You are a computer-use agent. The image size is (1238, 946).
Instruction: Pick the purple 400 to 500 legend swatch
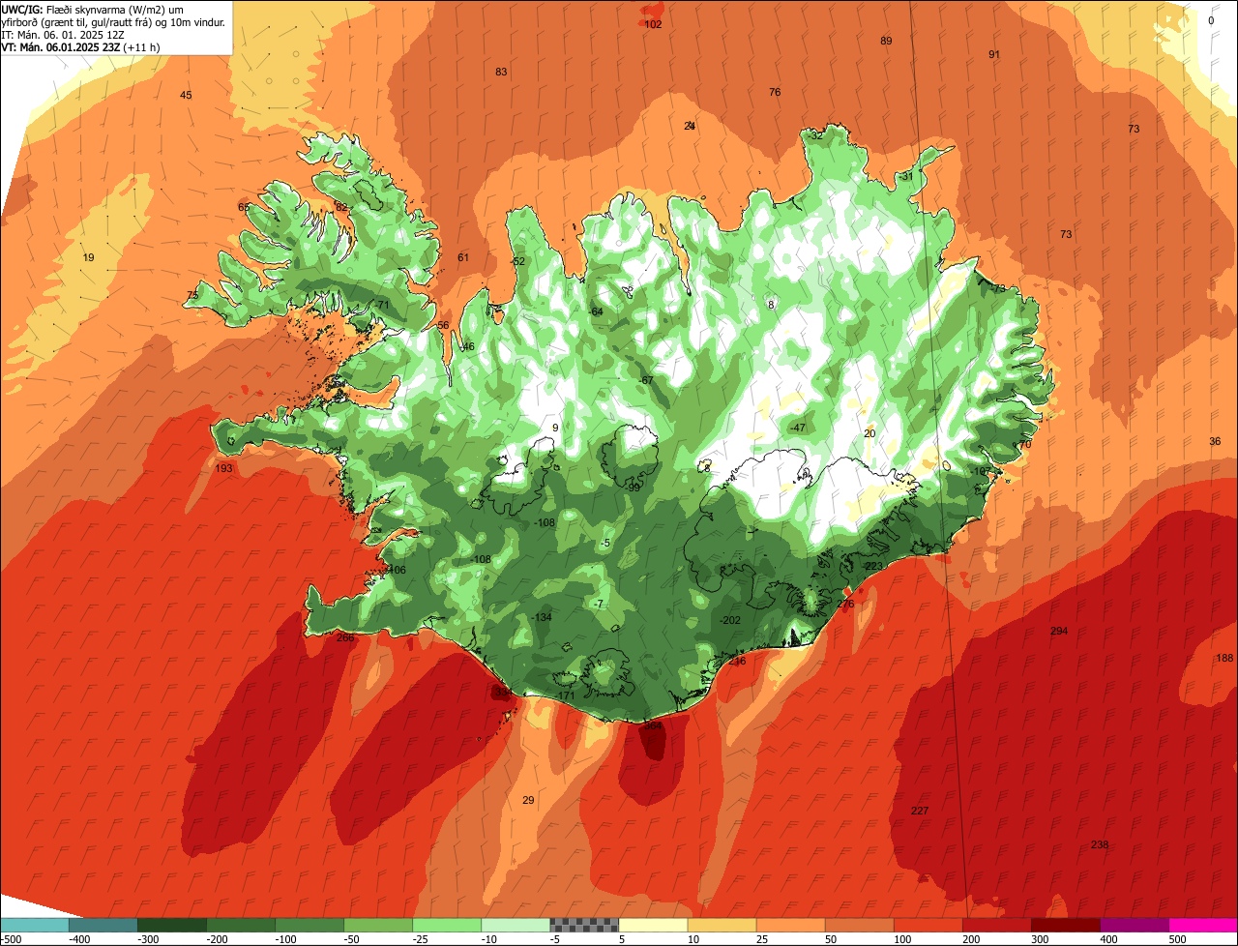point(1134,925)
